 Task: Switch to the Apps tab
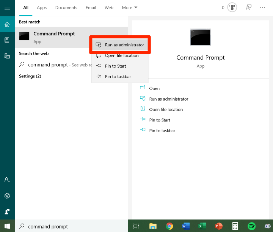tap(42, 8)
